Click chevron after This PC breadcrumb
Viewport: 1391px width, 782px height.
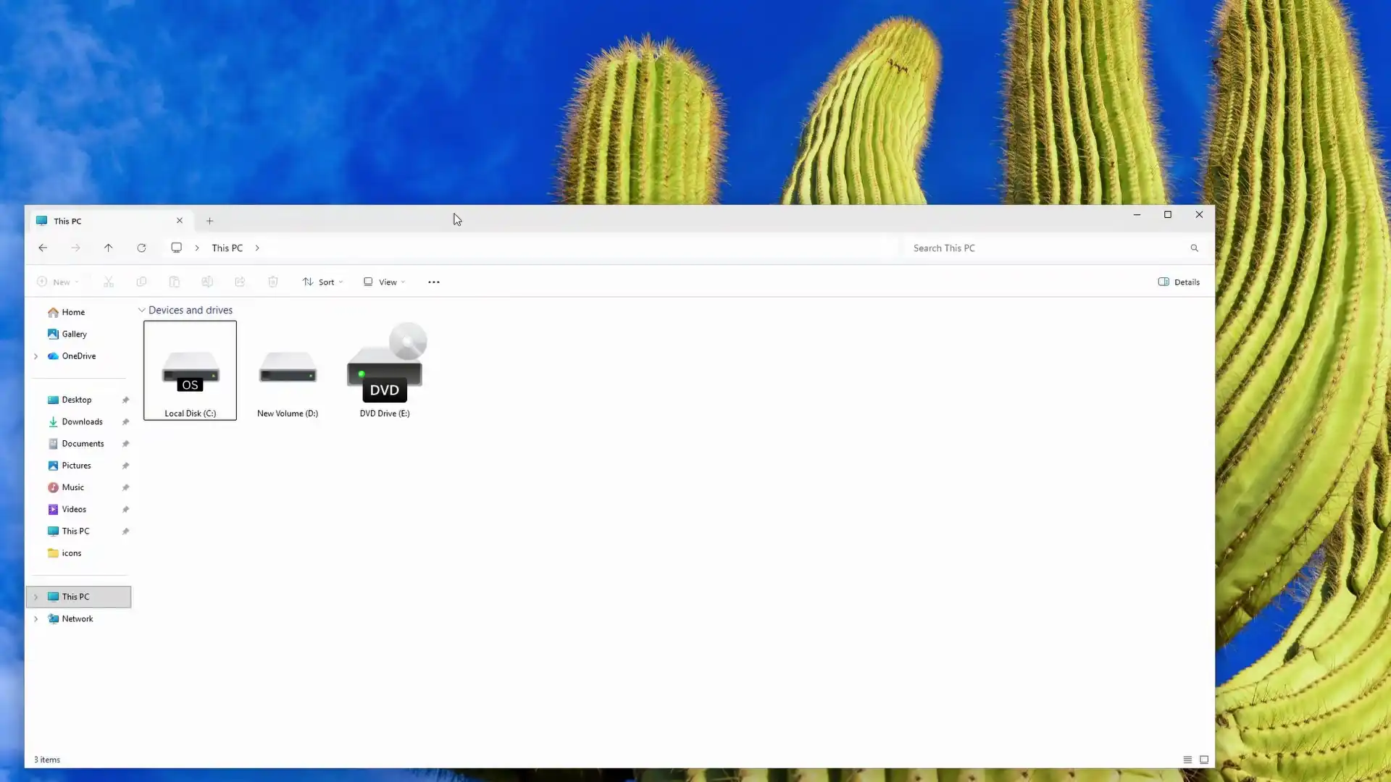pos(257,248)
